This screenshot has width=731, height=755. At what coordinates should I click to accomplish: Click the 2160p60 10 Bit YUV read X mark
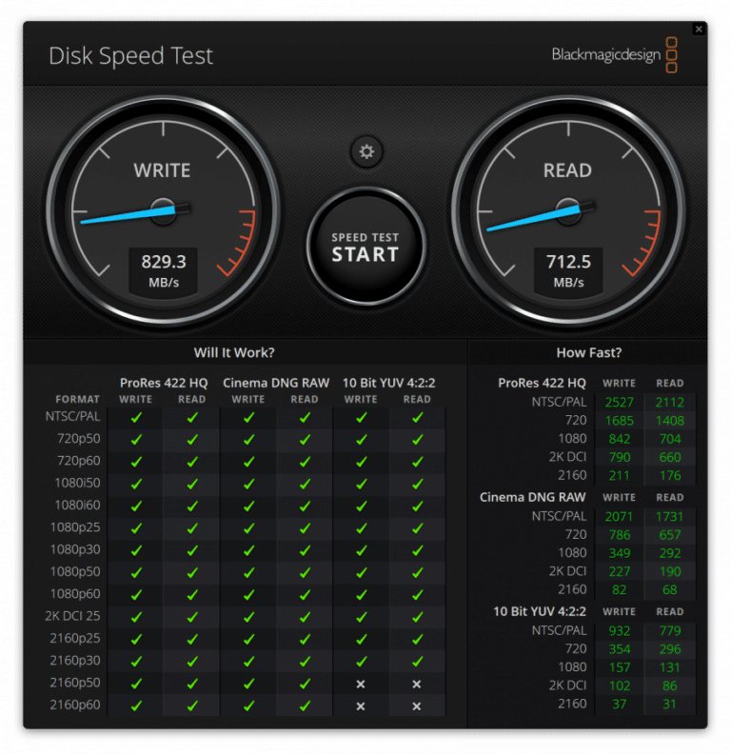coord(417,705)
